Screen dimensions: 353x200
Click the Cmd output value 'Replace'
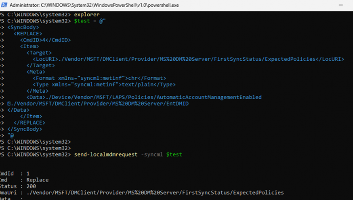coord(37,180)
